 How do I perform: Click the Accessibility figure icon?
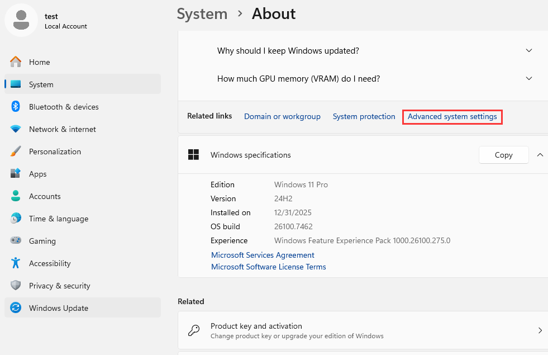pyautogui.click(x=16, y=263)
